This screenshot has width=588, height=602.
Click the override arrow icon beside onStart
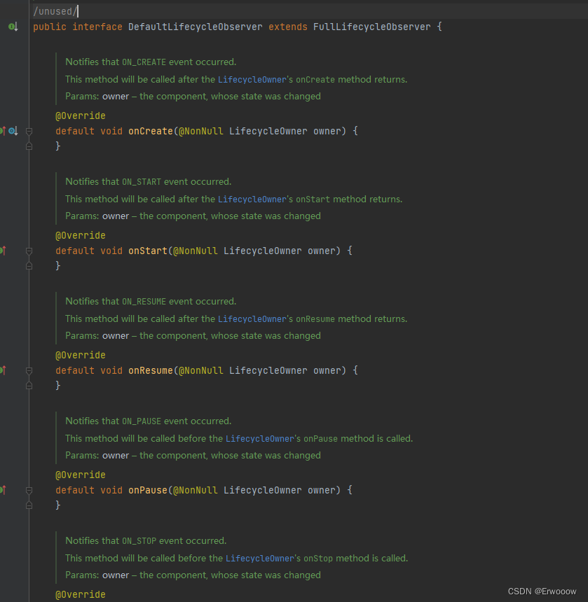[x=4, y=251]
